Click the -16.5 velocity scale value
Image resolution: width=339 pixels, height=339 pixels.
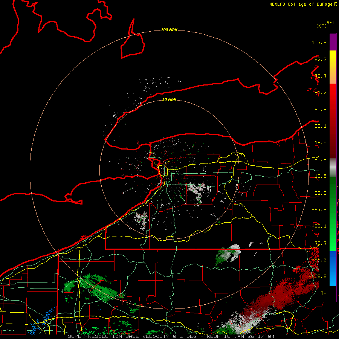(x=319, y=176)
